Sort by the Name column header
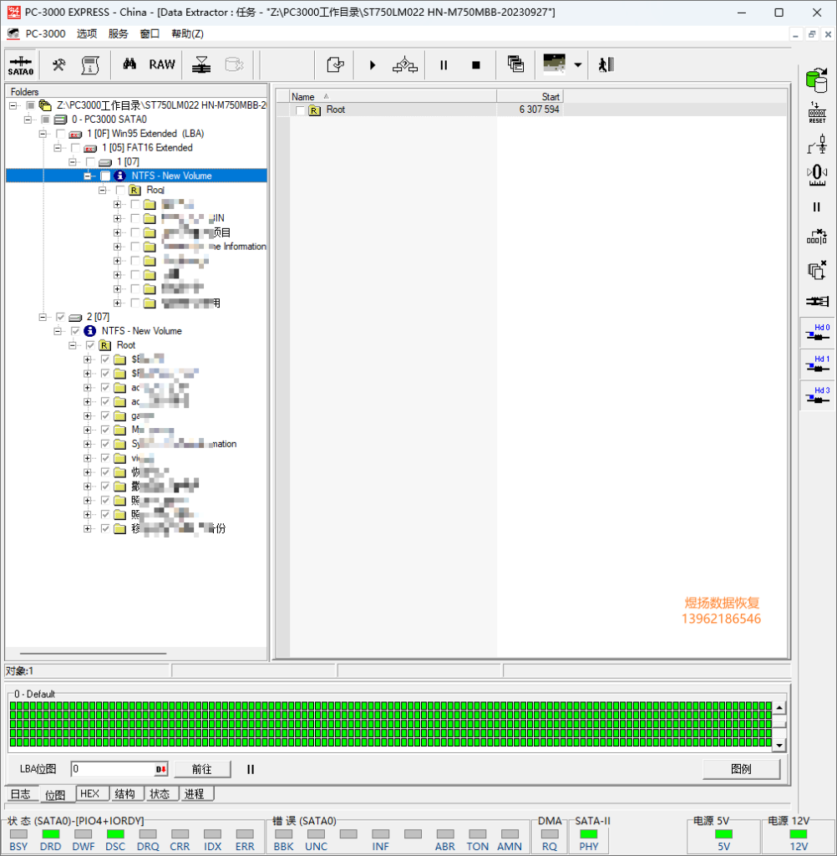The height and width of the screenshot is (856, 837). click(x=392, y=97)
